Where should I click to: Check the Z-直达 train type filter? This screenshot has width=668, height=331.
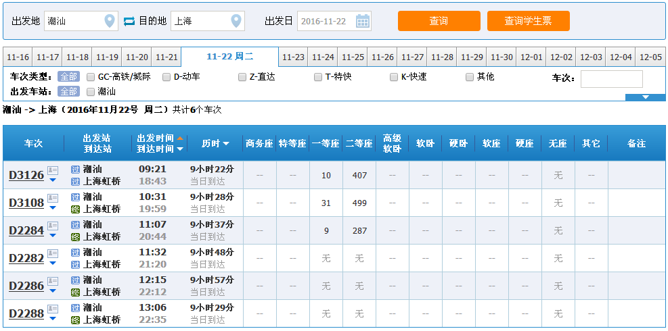(x=242, y=77)
